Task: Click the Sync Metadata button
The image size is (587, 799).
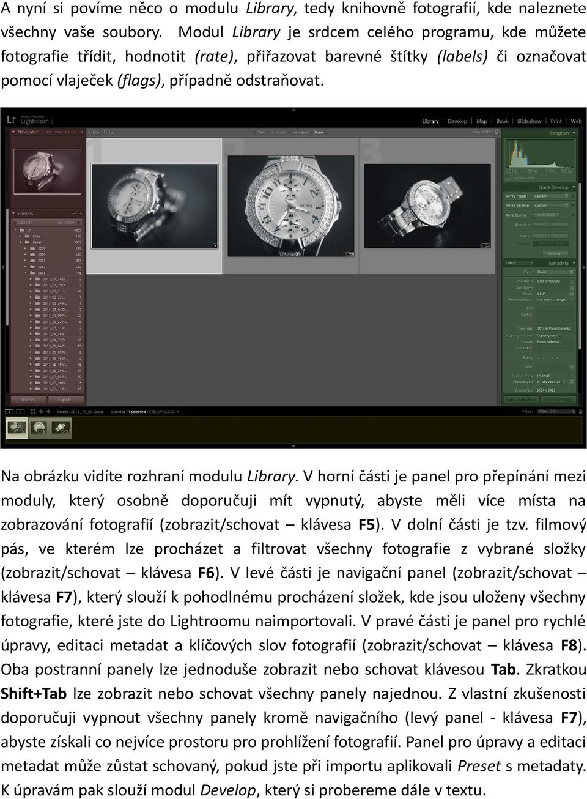Action: [521, 400]
